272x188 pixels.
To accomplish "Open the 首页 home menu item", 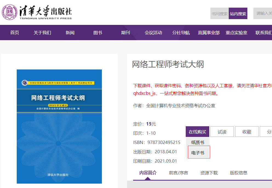I will (x=15, y=33).
